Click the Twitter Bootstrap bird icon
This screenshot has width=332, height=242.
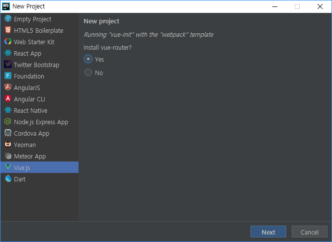click(8, 65)
